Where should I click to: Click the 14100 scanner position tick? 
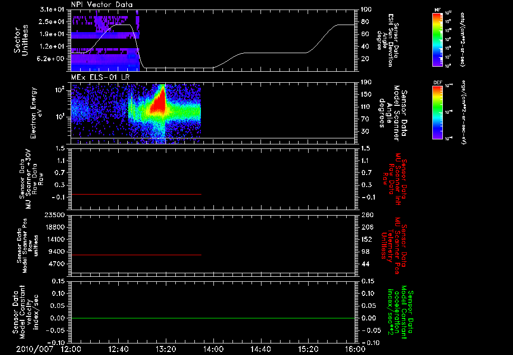point(55,239)
